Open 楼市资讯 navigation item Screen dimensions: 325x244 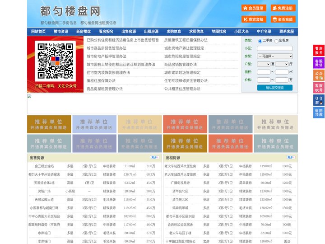click(61, 32)
